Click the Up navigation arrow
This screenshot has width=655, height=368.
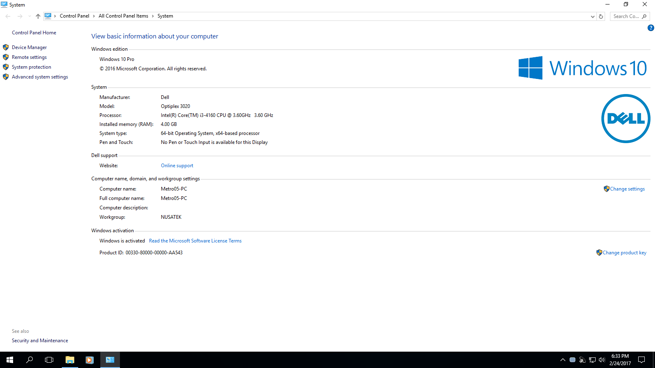[38, 16]
